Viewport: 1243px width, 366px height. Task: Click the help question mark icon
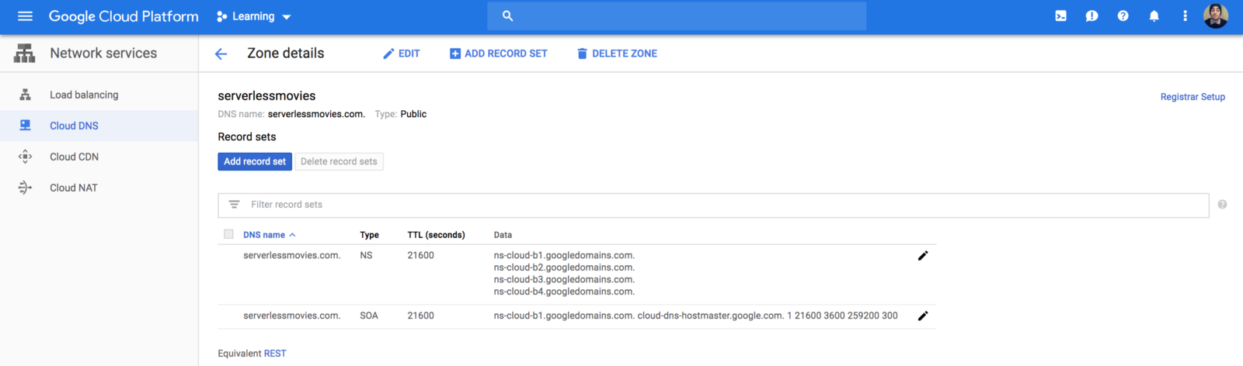click(1123, 16)
